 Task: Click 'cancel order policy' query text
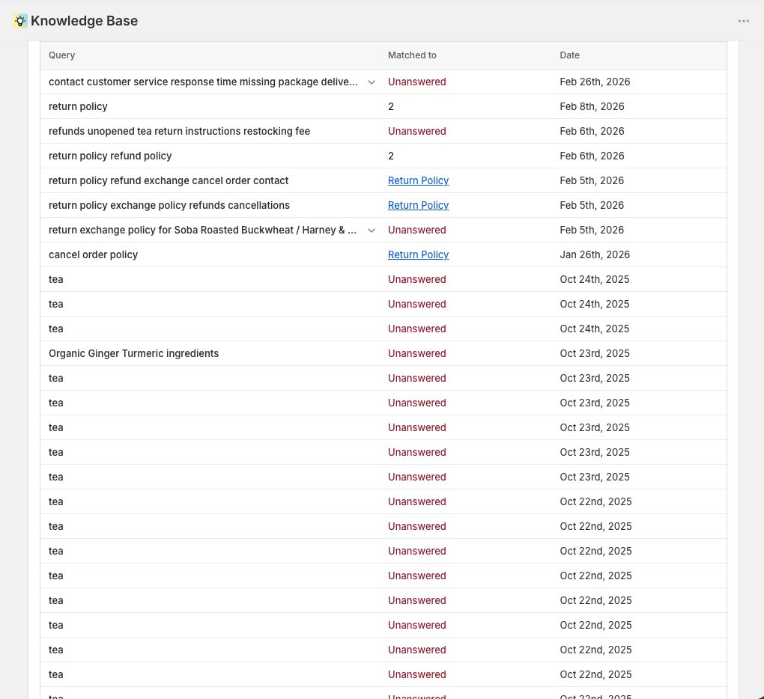click(93, 254)
